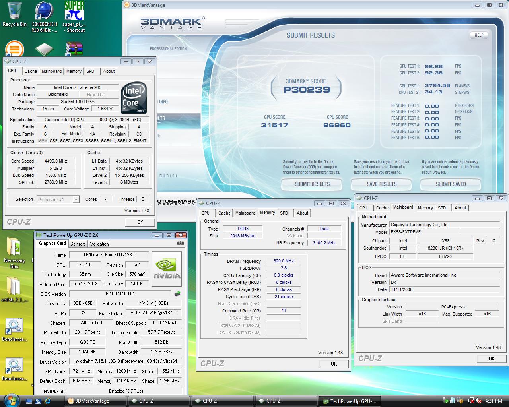
Task: Click OK in the CPU-Z processor window
Action: [140, 222]
